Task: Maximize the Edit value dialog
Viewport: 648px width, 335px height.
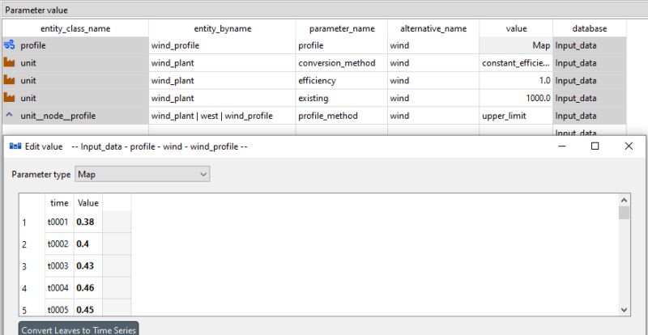Action: pos(595,146)
